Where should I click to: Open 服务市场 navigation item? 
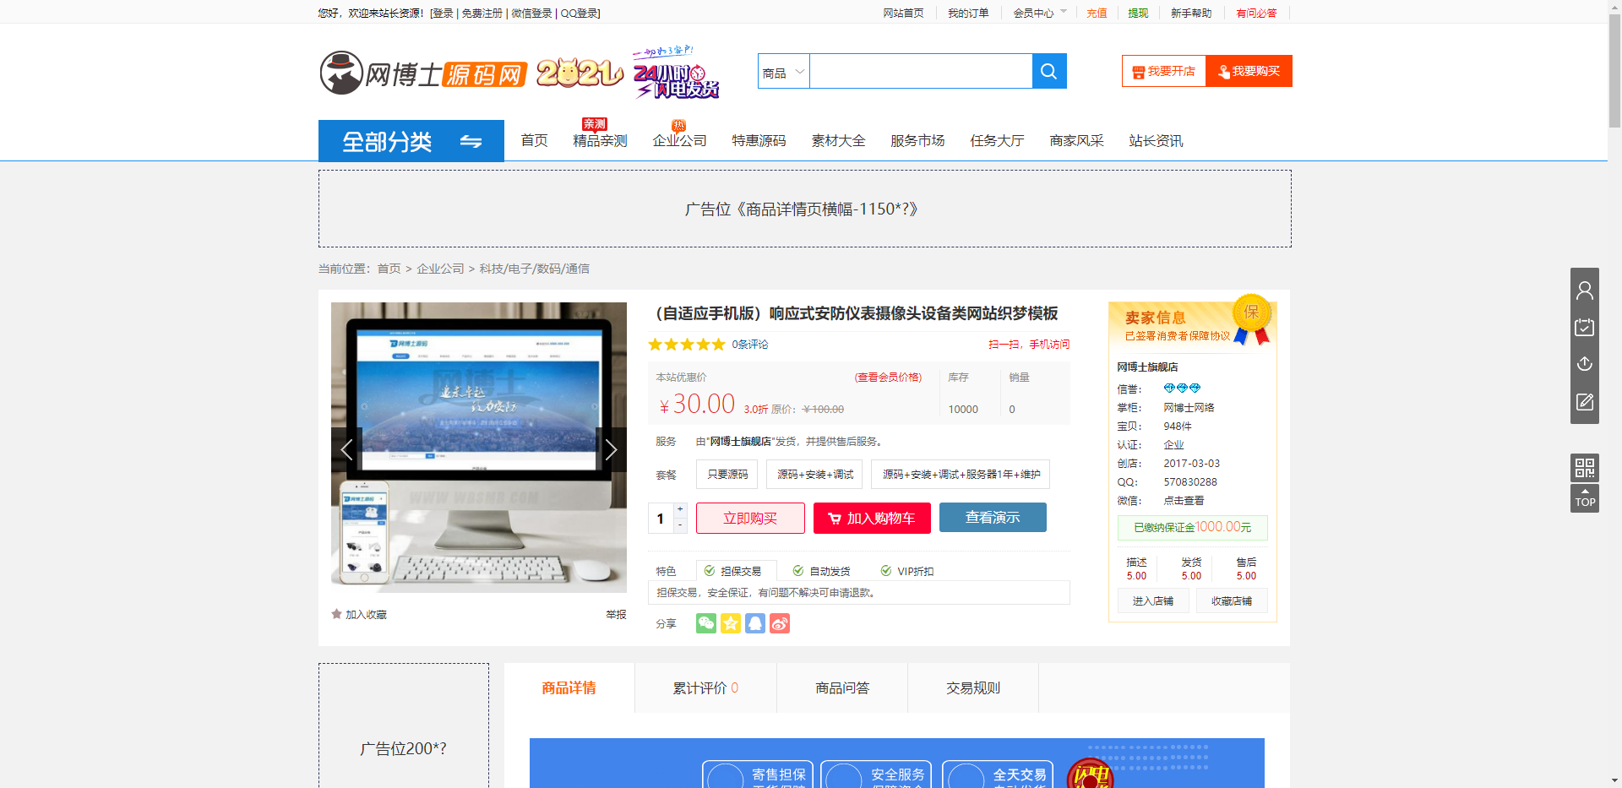point(917,141)
